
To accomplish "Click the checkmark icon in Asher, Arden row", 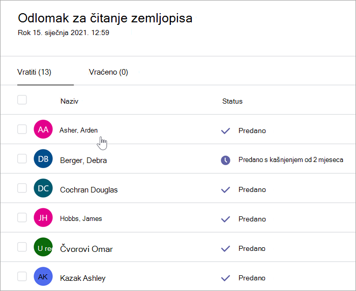I will (225, 131).
